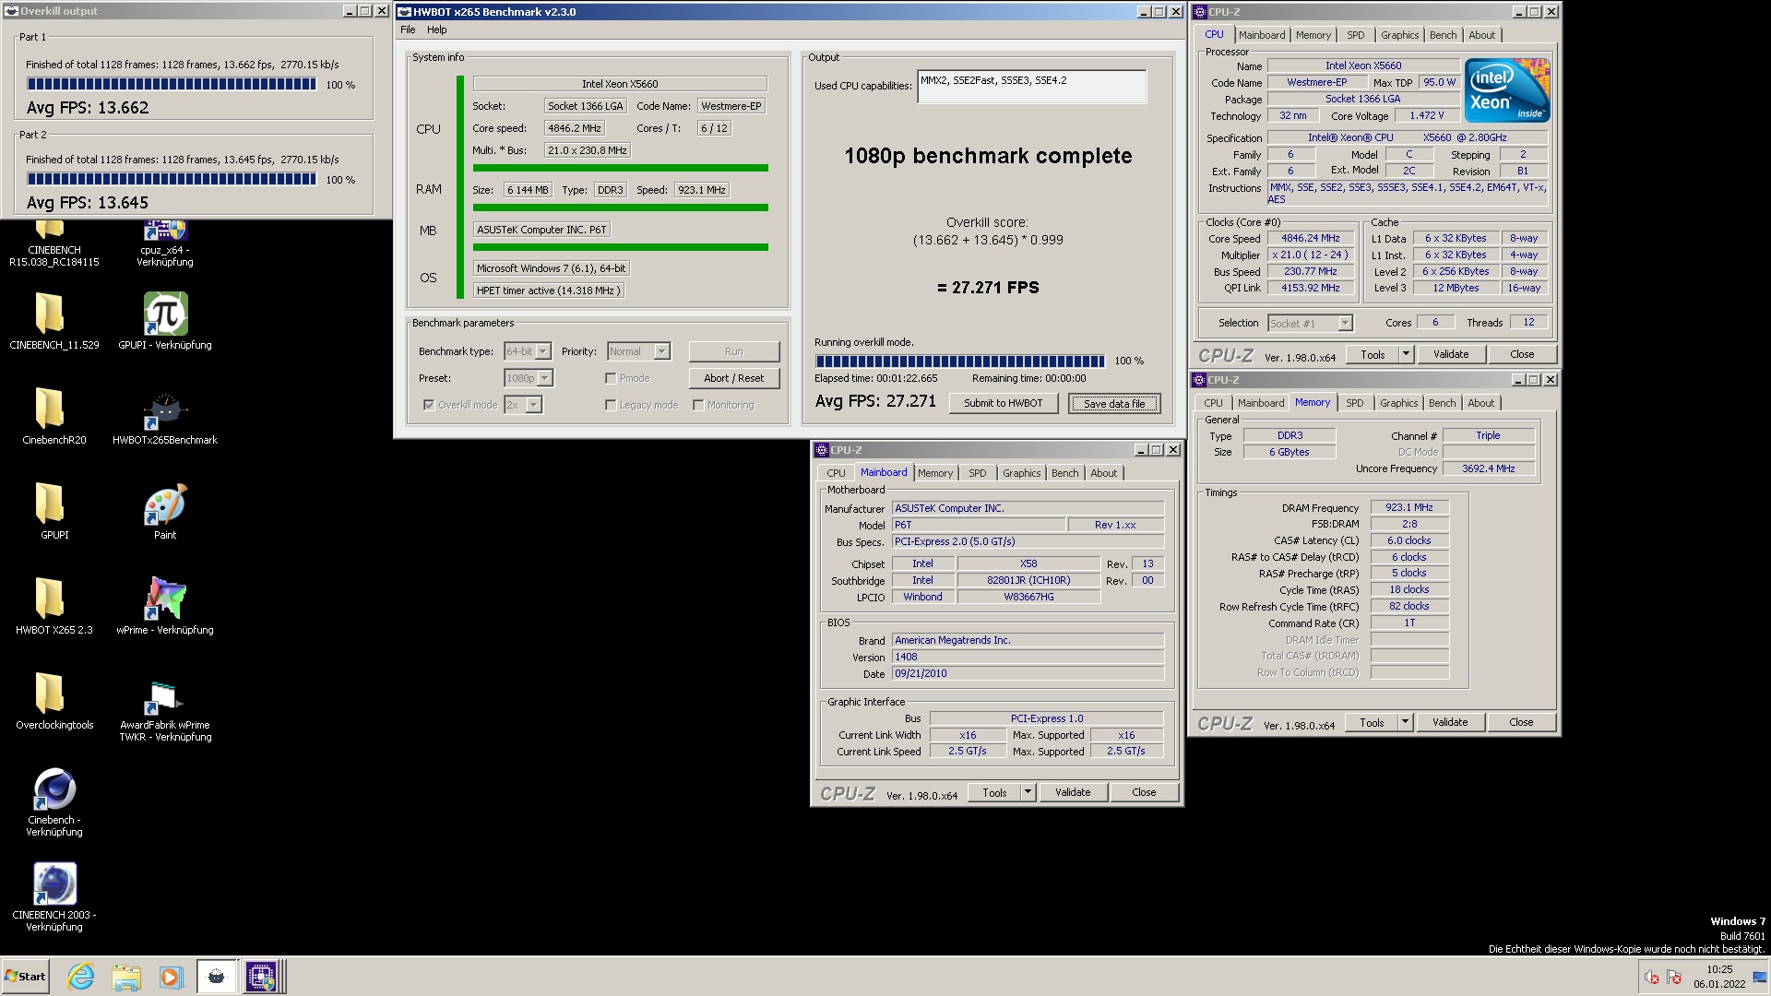Open the GPUPI folder icon
The height and width of the screenshot is (996, 1771).
50,504
